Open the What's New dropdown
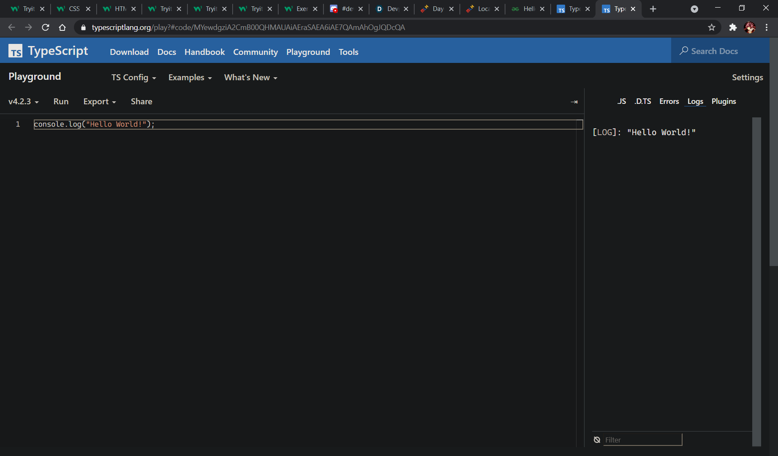 pos(250,78)
